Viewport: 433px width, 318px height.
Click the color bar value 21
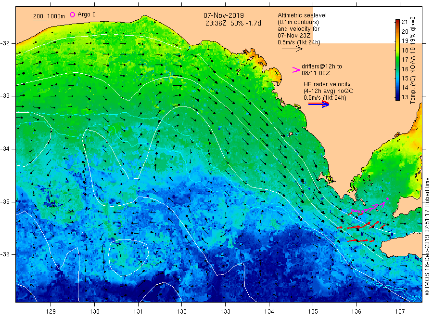[x=405, y=22]
